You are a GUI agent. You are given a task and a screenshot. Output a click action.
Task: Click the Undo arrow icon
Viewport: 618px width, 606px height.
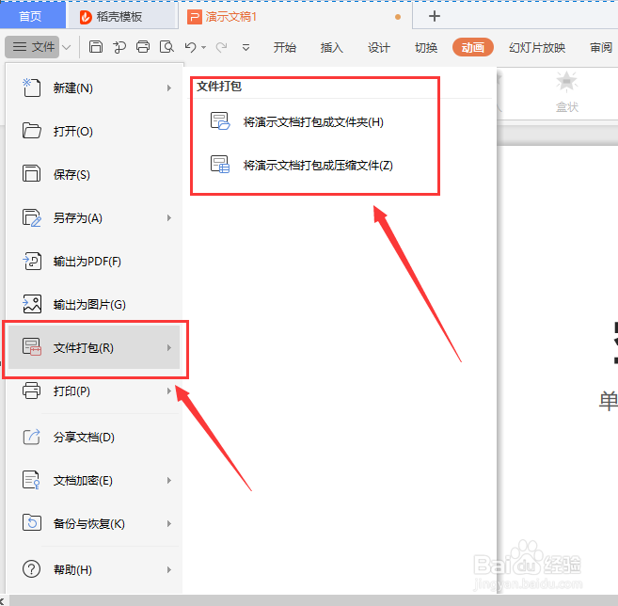click(191, 47)
